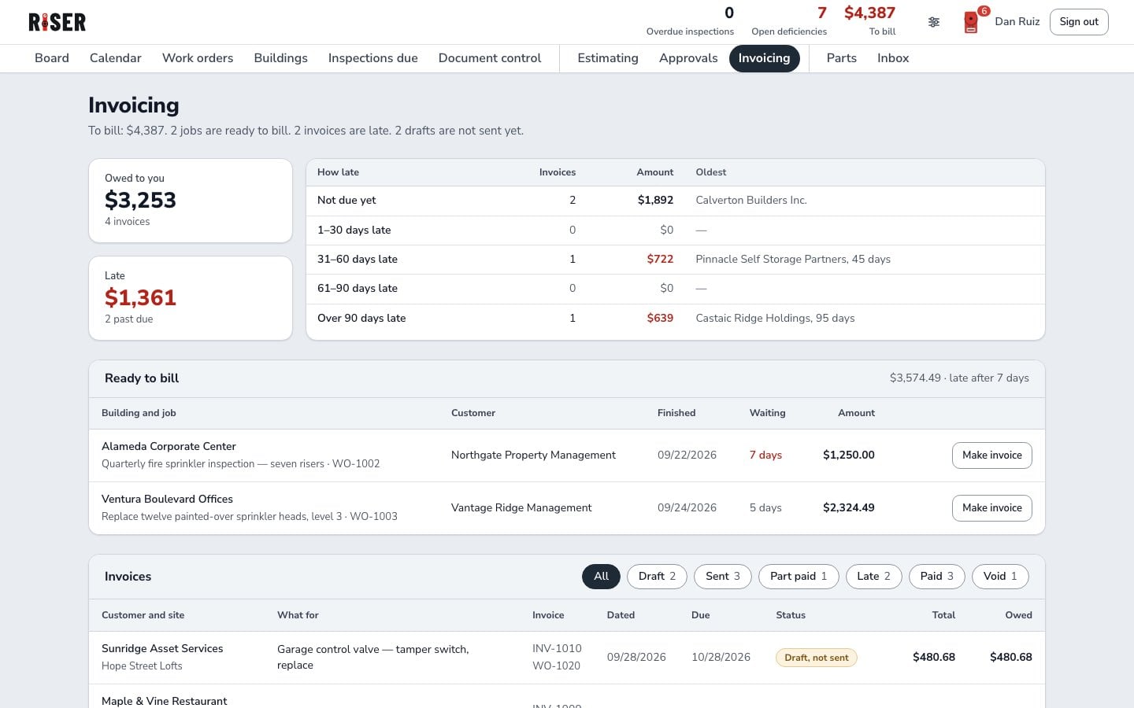
Task: Click invoice number INV-1010
Action: 557,649
